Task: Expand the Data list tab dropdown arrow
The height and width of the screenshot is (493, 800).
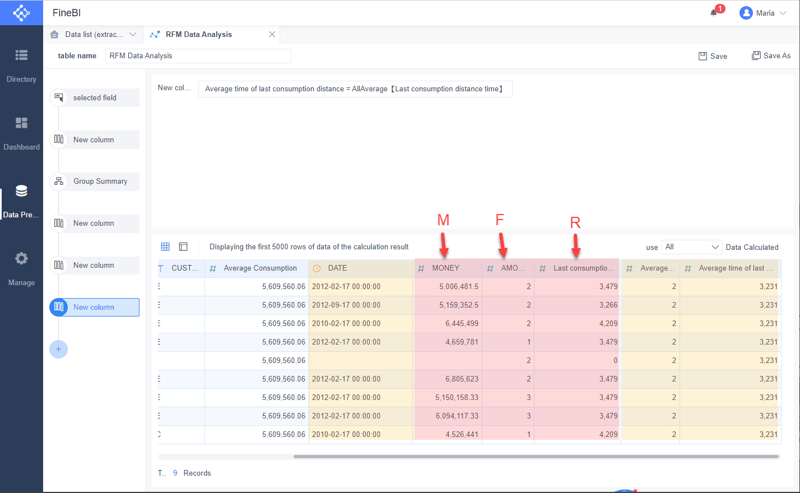Action: click(133, 34)
